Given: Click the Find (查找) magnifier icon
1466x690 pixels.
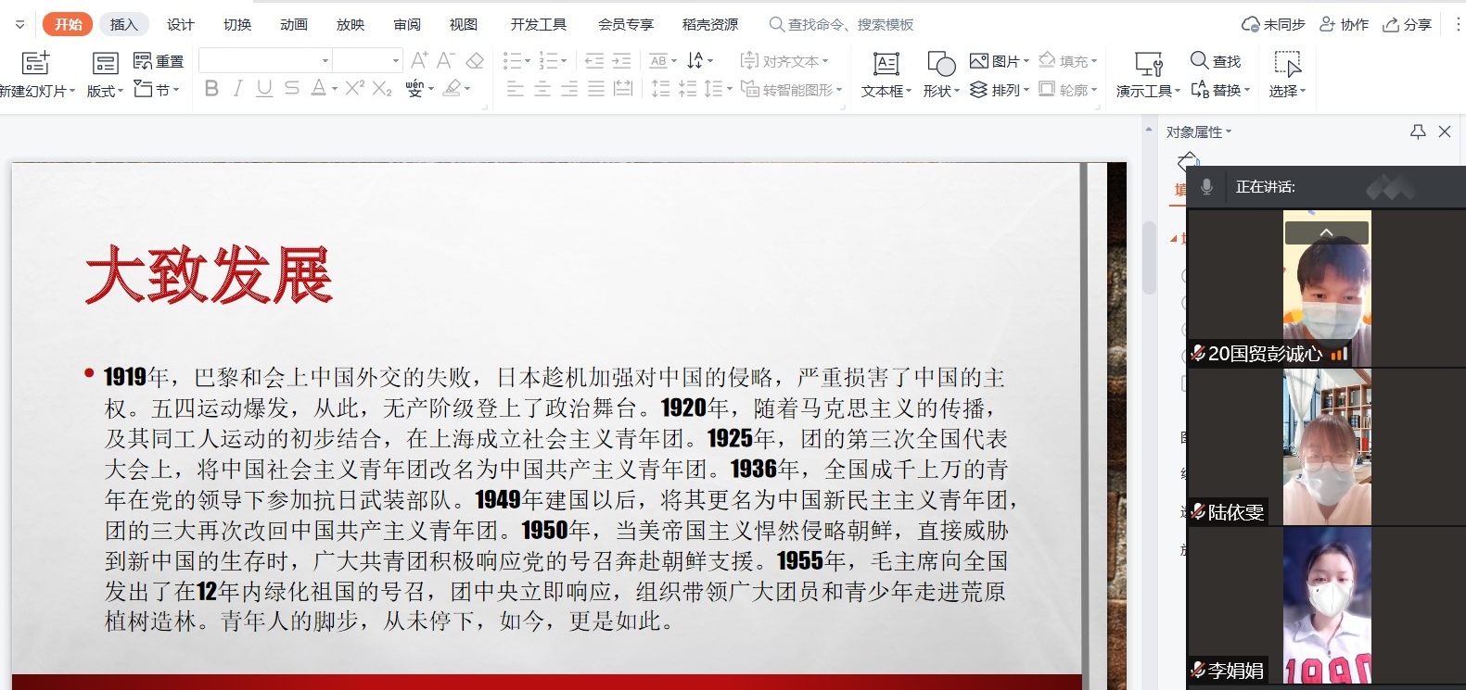Looking at the screenshot, I should (x=1199, y=61).
